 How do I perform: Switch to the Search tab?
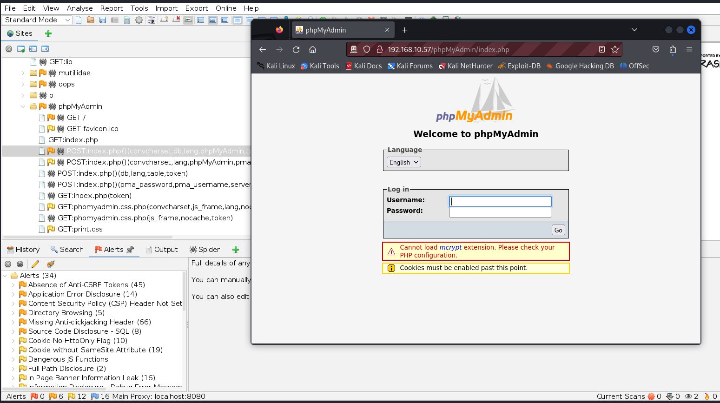coord(67,250)
